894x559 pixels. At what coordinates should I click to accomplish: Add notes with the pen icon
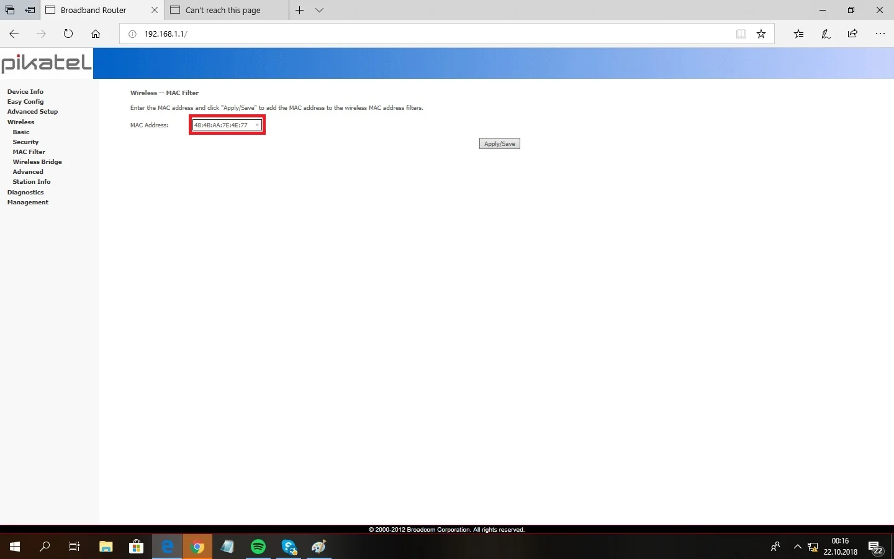(x=826, y=34)
